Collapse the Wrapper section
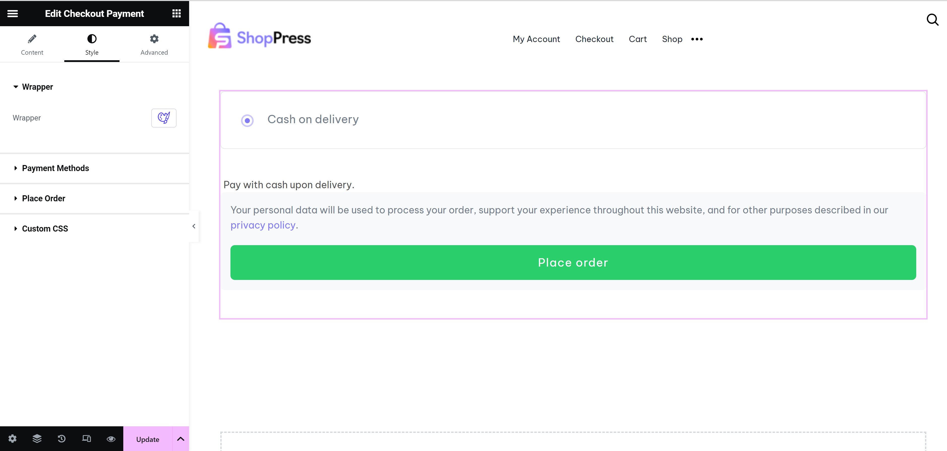The width and height of the screenshot is (947, 451). pyautogui.click(x=37, y=87)
